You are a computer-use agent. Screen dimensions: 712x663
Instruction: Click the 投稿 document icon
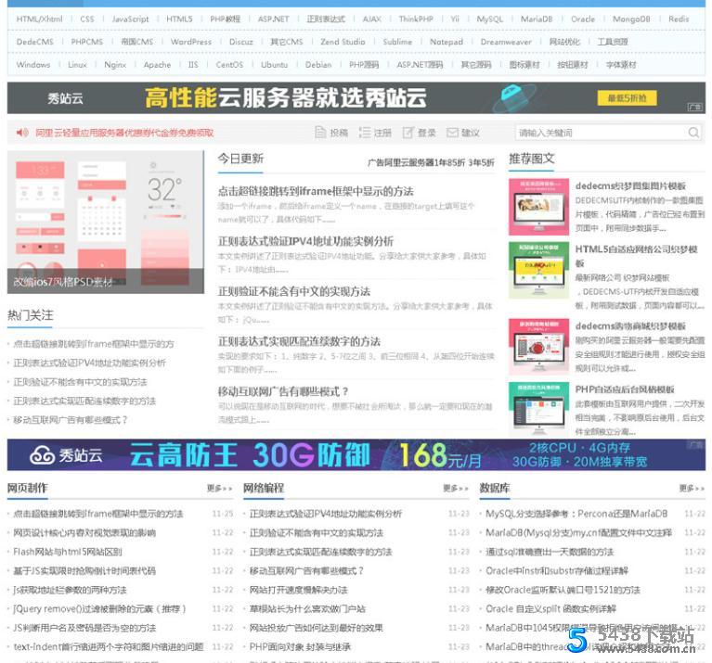[x=320, y=133]
